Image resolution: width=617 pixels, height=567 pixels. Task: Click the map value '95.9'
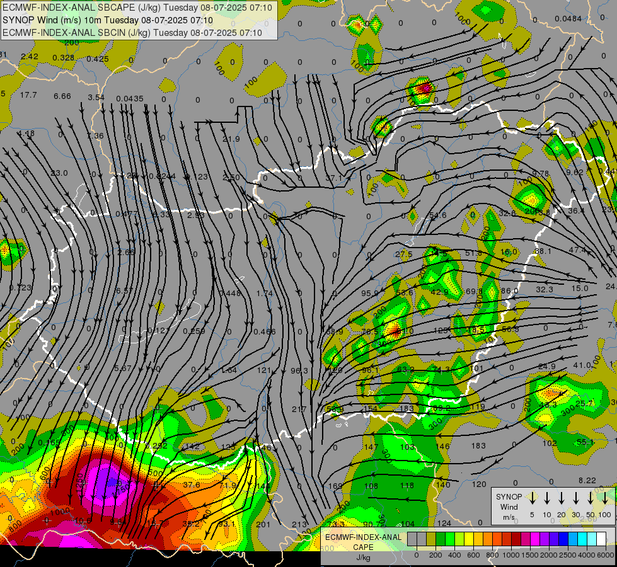(x=370, y=293)
